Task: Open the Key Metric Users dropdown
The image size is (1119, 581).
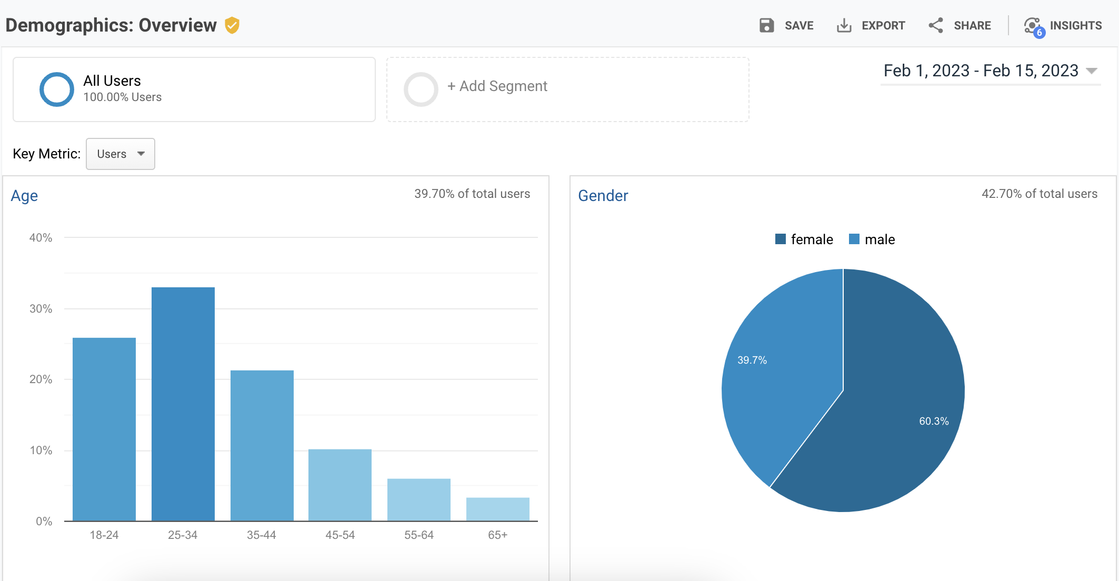Action: coord(121,154)
